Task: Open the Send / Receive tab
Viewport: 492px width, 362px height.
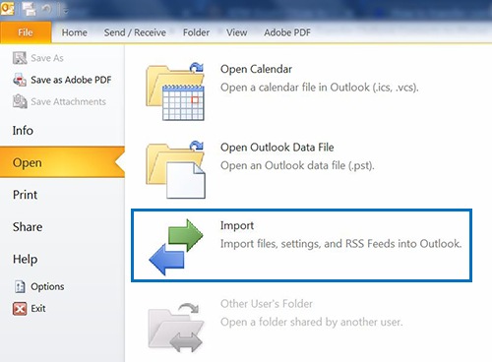Action: click(x=135, y=32)
